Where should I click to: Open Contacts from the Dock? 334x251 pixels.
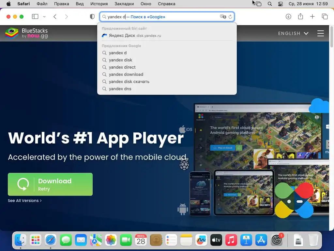[x=156, y=240]
